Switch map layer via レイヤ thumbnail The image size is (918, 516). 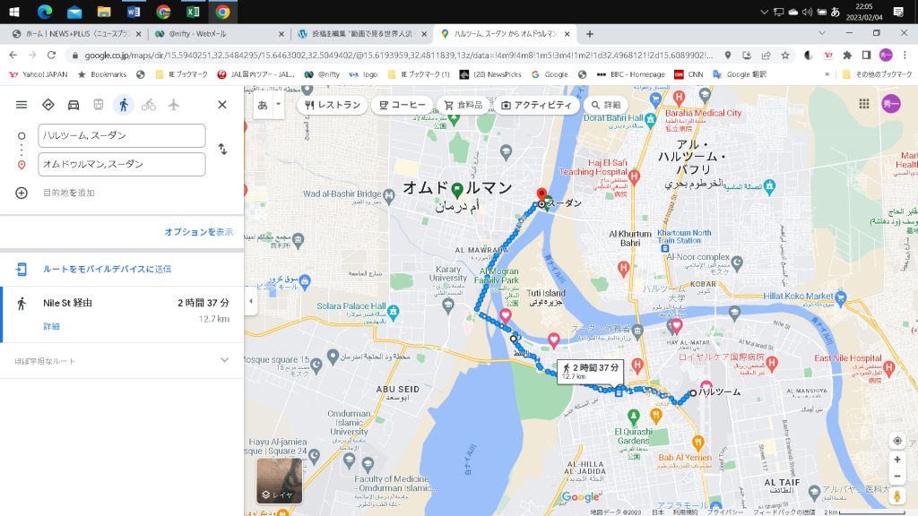280,480
